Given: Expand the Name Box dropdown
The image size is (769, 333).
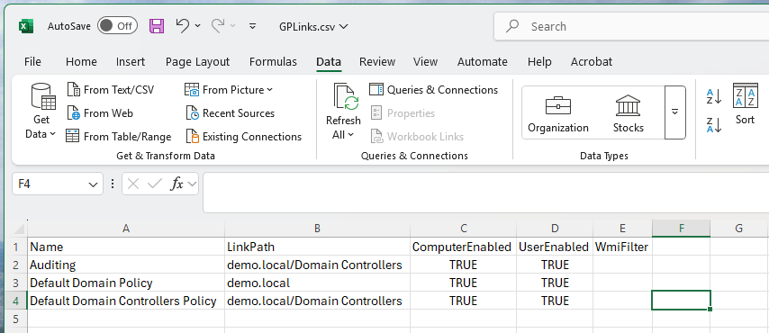Looking at the screenshot, I should 93,184.
